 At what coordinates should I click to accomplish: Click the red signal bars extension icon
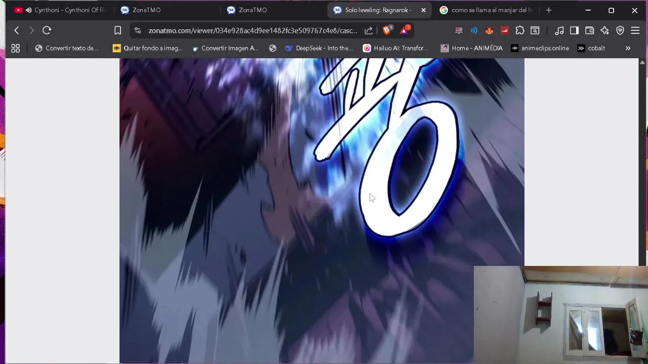pyautogui.click(x=504, y=30)
